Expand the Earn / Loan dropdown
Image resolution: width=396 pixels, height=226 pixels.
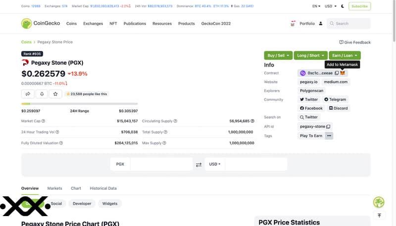click(345, 55)
